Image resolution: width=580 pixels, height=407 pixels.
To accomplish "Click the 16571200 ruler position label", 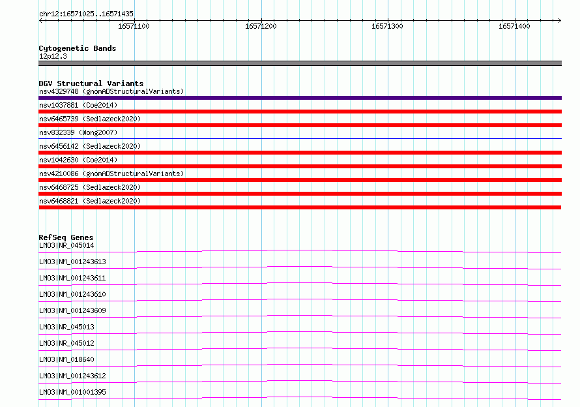I will click(x=261, y=26).
